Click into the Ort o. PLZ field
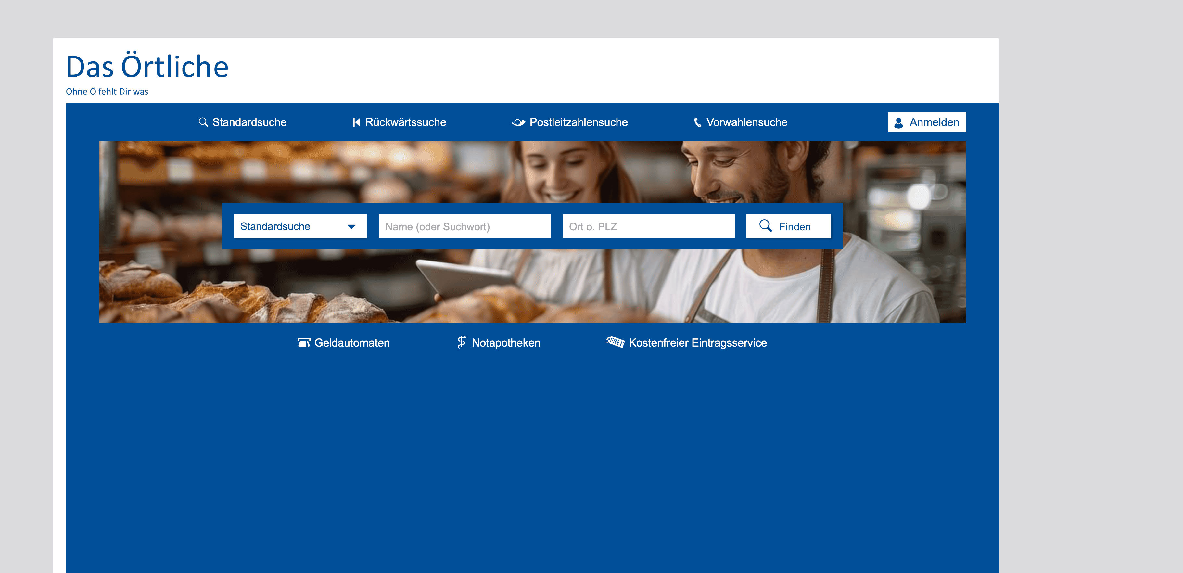This screenshot has height=573, width=1183. click(x=648, y=226)
